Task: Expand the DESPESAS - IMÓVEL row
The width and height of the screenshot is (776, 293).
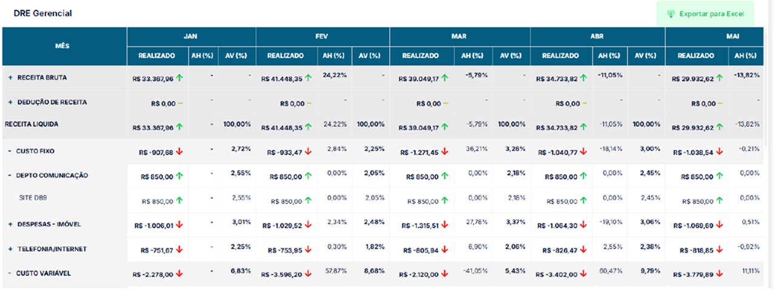Action: [x=10, y=225]
